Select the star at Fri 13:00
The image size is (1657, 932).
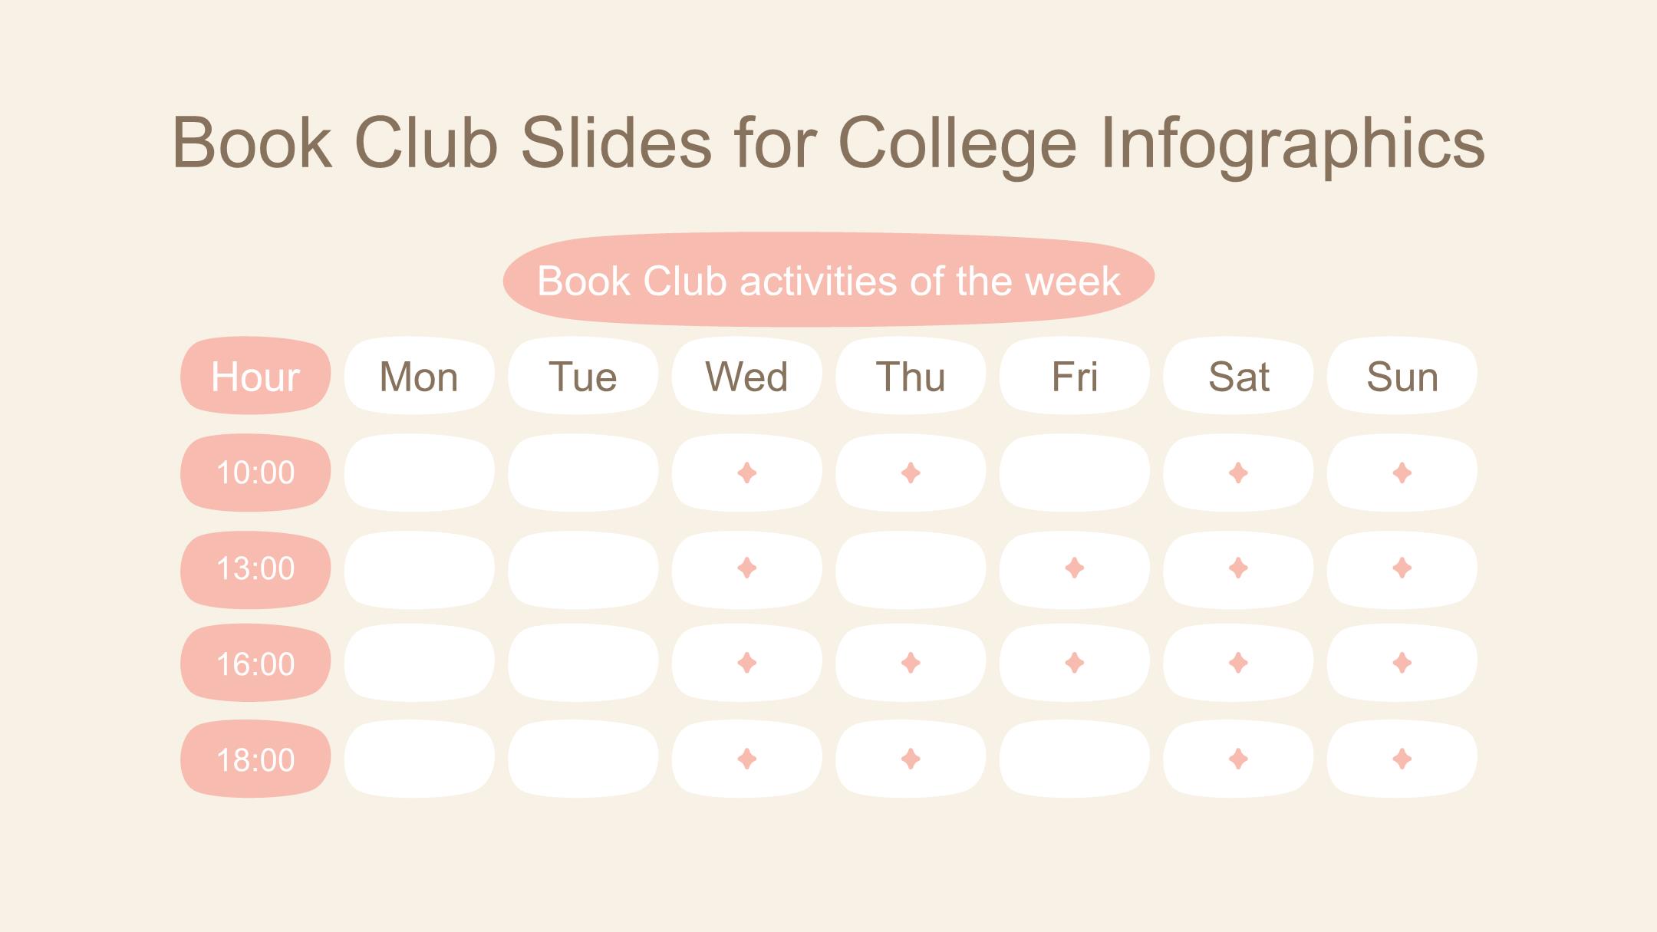(1075, 568)
